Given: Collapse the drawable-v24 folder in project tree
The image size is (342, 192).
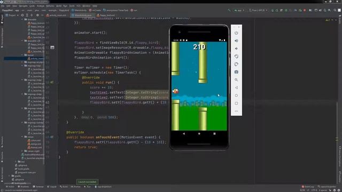Looking at the screenshot, I should pyautogui.click(x=22, y=41).
